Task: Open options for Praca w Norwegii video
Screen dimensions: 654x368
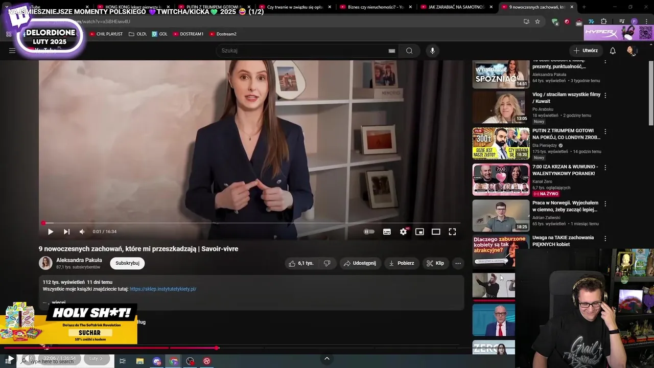Action: 605,203
